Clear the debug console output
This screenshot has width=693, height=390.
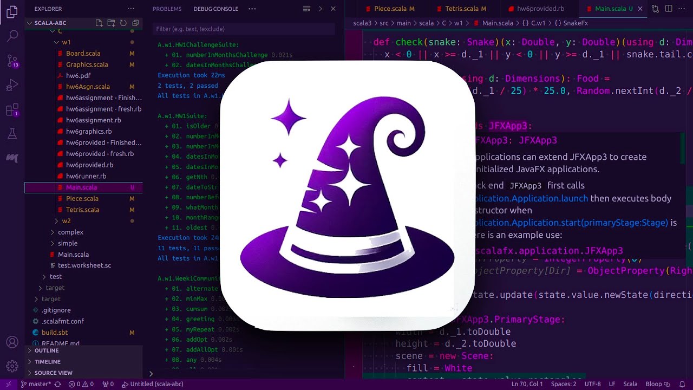(x=306, y=9)
